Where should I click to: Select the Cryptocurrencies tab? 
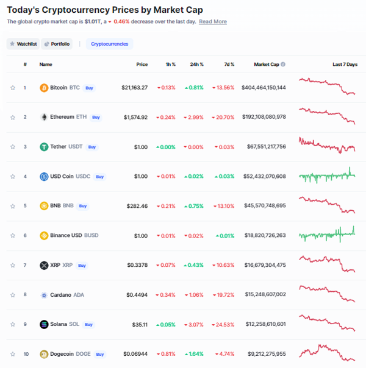pos(109,44)
